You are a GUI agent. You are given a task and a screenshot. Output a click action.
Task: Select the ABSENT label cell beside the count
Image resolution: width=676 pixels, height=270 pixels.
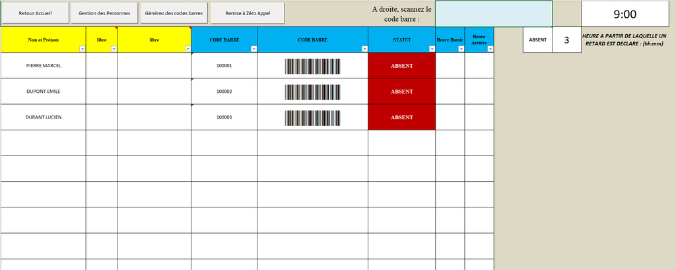pos(537,40)
